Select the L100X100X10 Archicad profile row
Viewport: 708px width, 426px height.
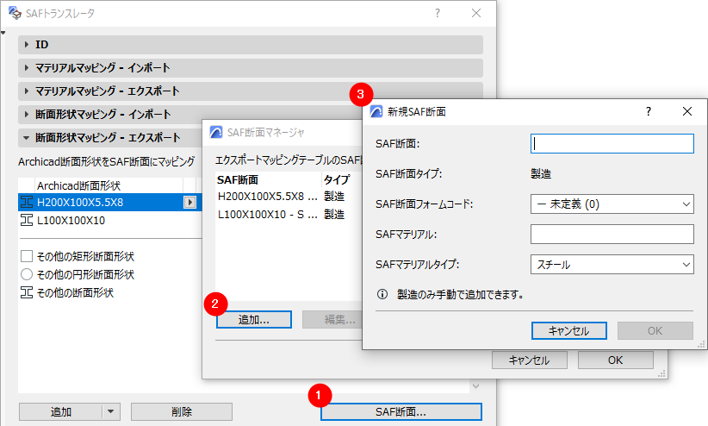(x=109, y=220)
